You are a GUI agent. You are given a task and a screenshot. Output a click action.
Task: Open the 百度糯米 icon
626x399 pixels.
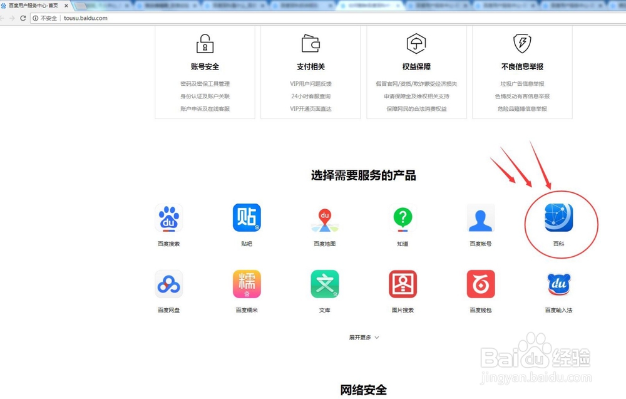click(247, 284)
